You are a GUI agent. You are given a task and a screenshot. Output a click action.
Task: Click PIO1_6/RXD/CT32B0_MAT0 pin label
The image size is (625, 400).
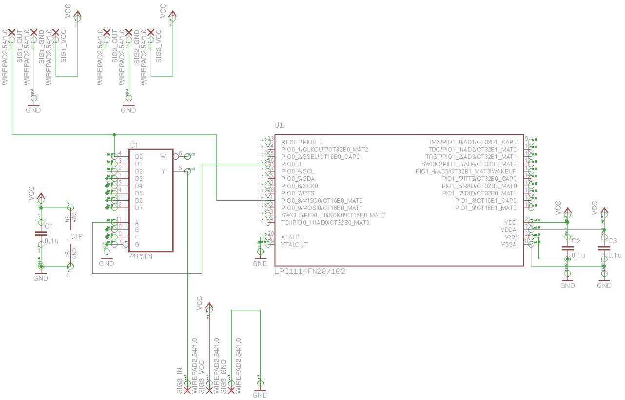coord(479,186)
